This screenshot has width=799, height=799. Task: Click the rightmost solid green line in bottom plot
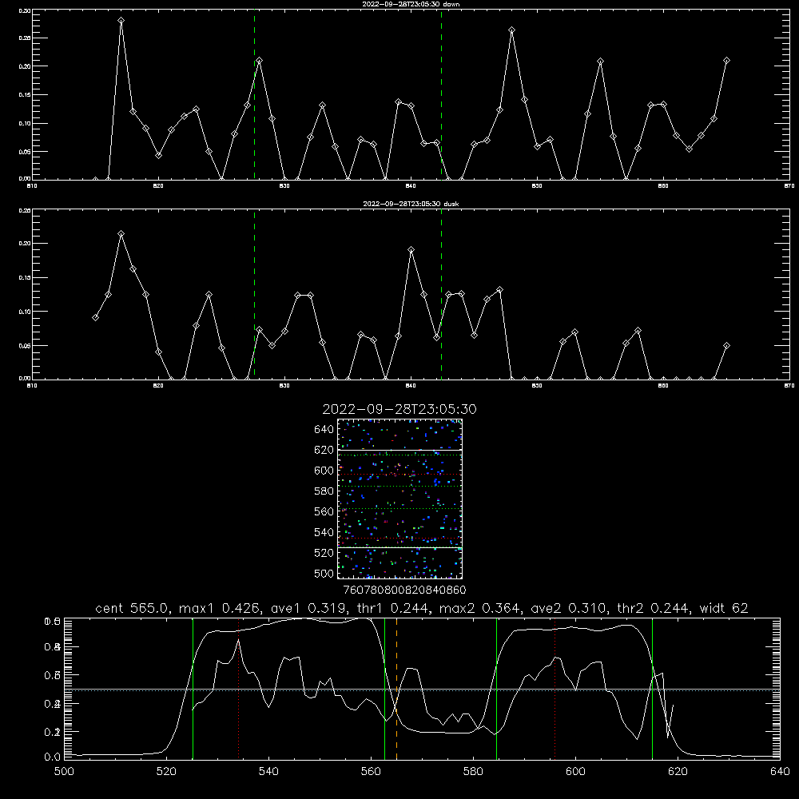coord(652,688)
